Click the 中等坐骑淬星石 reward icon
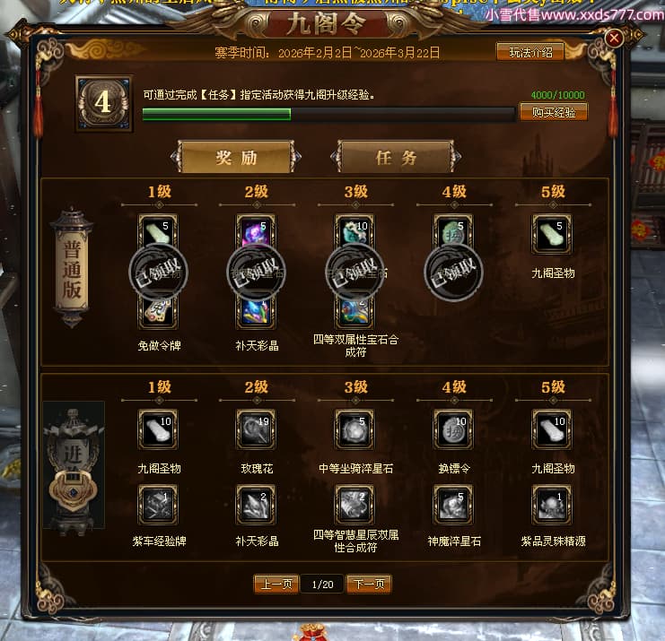The width and height of the screenshot is (665, 641). (355, 429)
